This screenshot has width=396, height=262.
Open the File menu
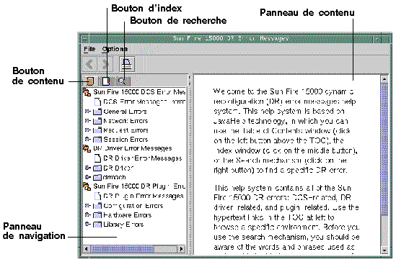point(89,49)
